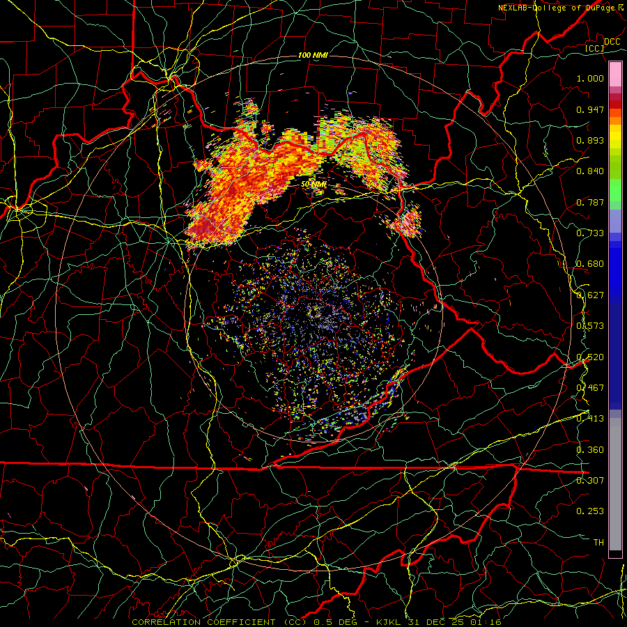Pick the pink swatch atop the color bar
The height and width of the screenshot is (627, 627).
(615, 75)
